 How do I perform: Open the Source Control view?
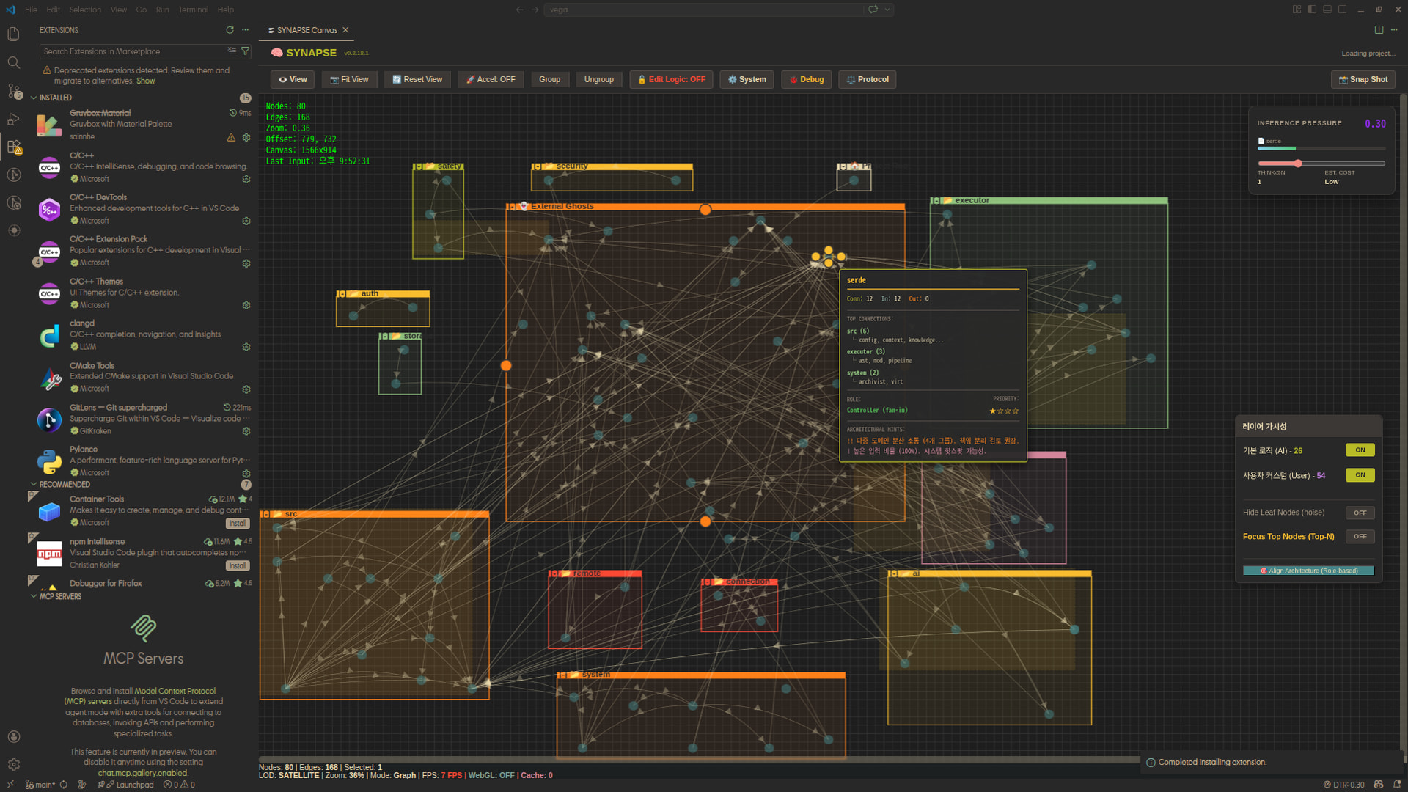13,91
